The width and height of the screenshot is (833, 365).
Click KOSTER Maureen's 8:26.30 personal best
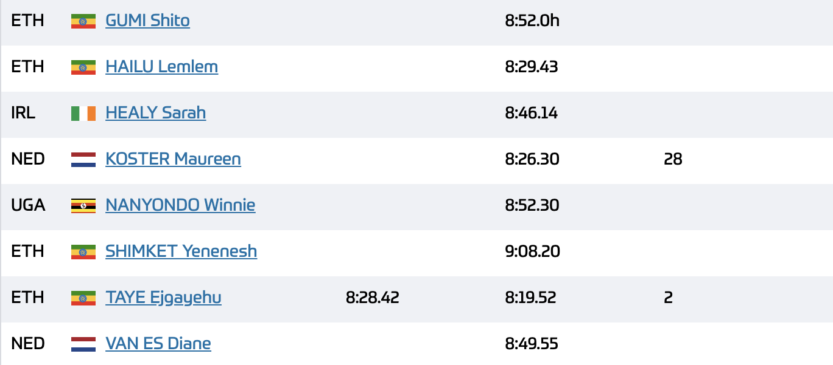click(532, 159)
